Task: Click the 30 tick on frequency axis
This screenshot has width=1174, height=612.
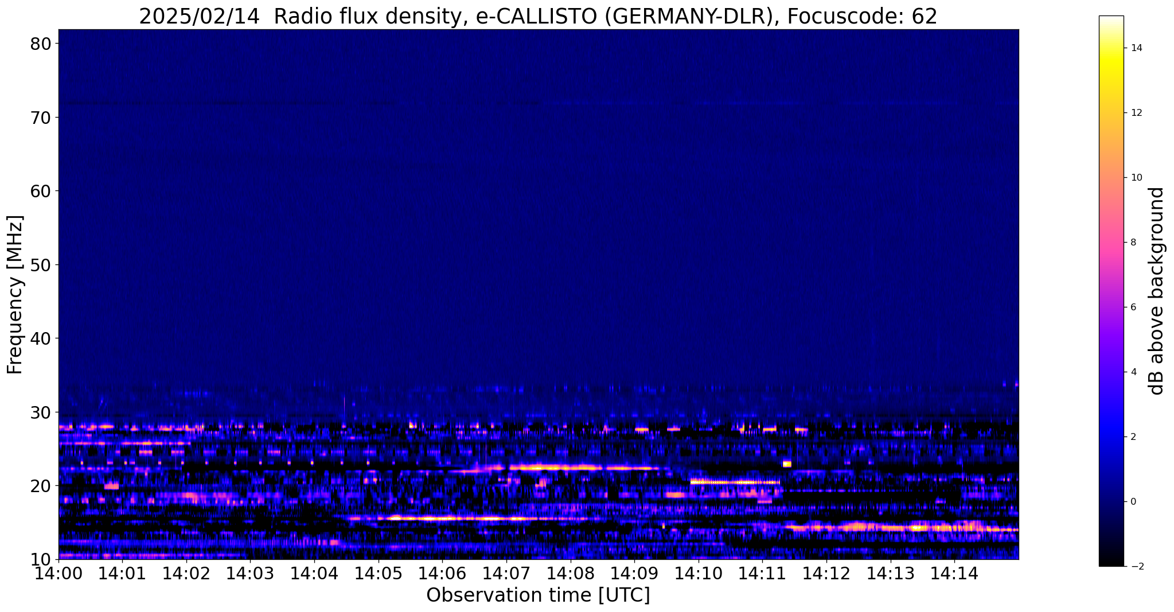Action: [41, 412]
